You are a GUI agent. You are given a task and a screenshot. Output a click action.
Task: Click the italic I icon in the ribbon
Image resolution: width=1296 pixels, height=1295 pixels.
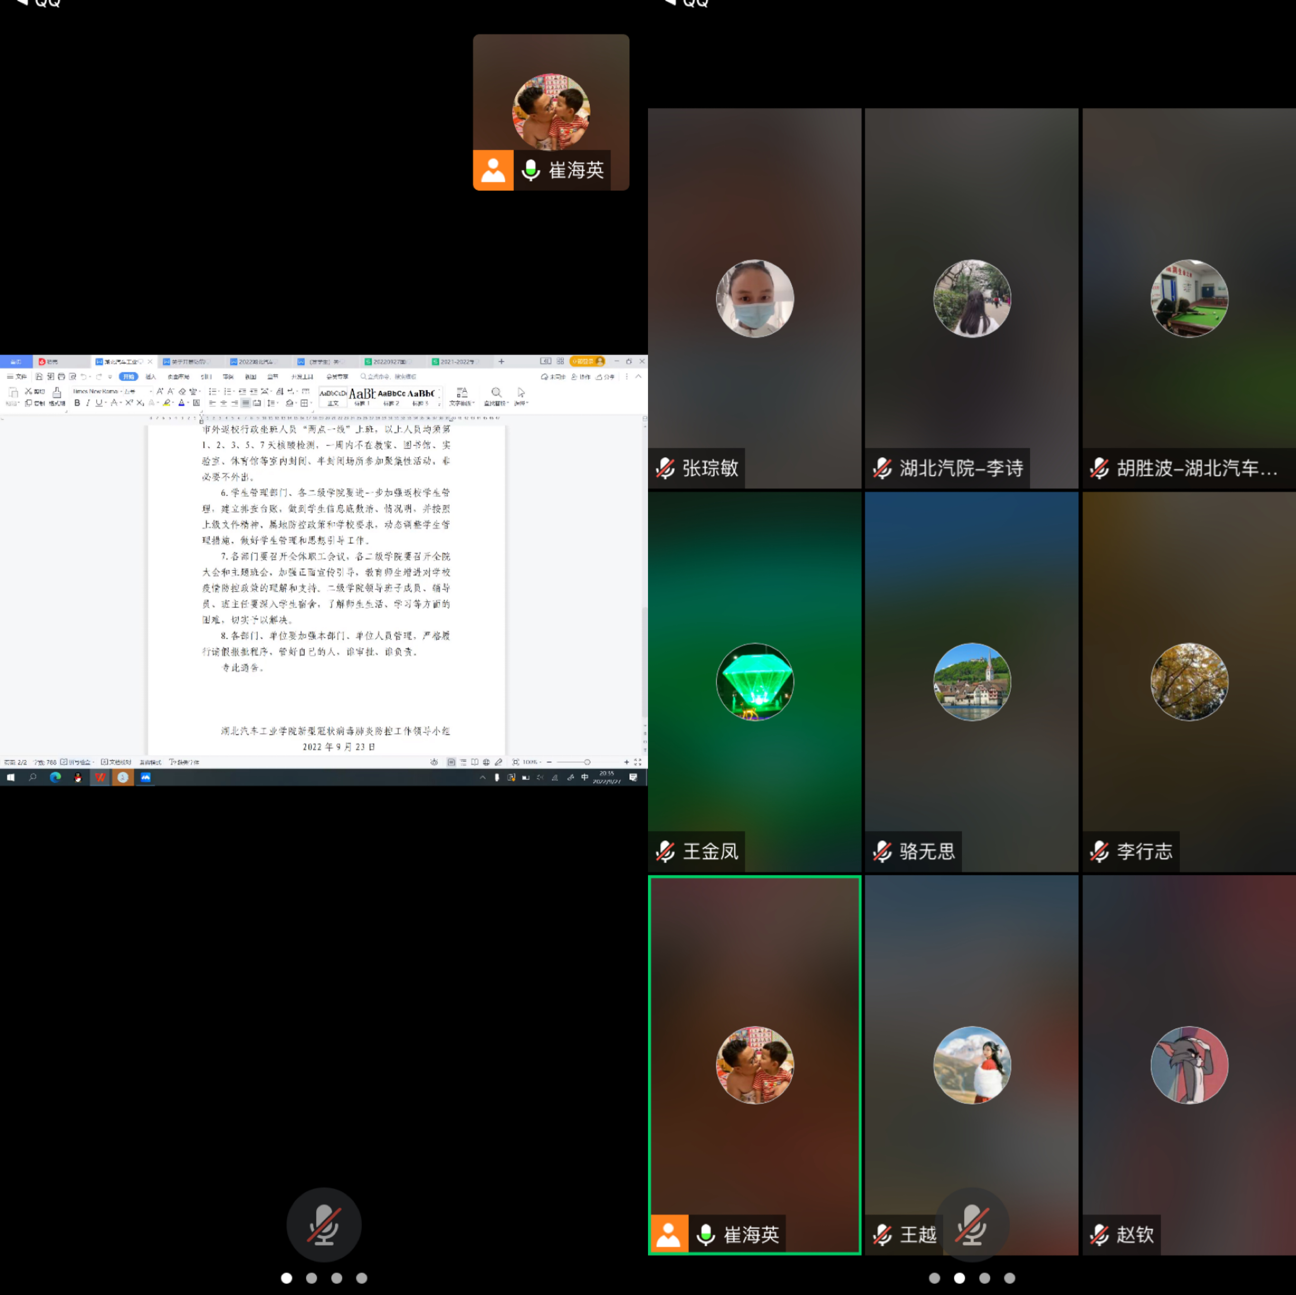(87, 403)
